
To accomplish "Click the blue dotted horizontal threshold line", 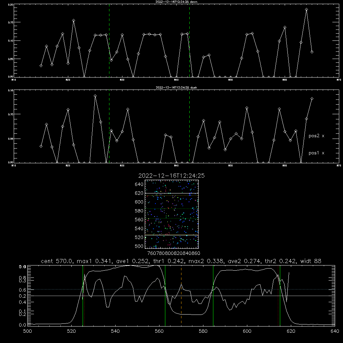I will coord(181,289).
